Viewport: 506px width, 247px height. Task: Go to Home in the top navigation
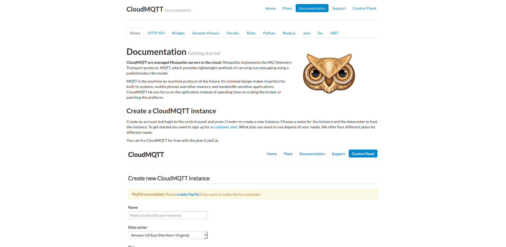pos(271,8)
